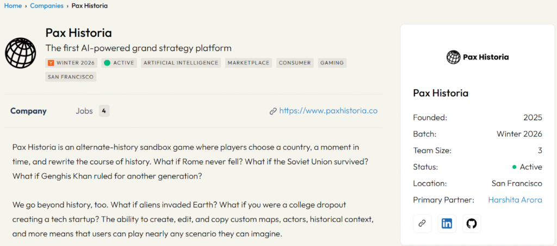Screen dimensions: 557x246
Task: Visit the paxhistoria.co website link
Action: pyautogui.click(x=328, y=111)
